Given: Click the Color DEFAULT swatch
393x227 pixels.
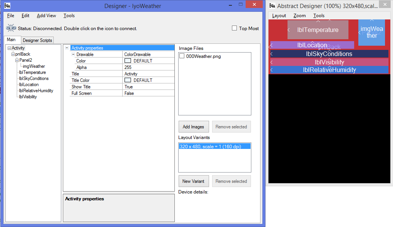Looking at the screenshot, I should [128, 61].
